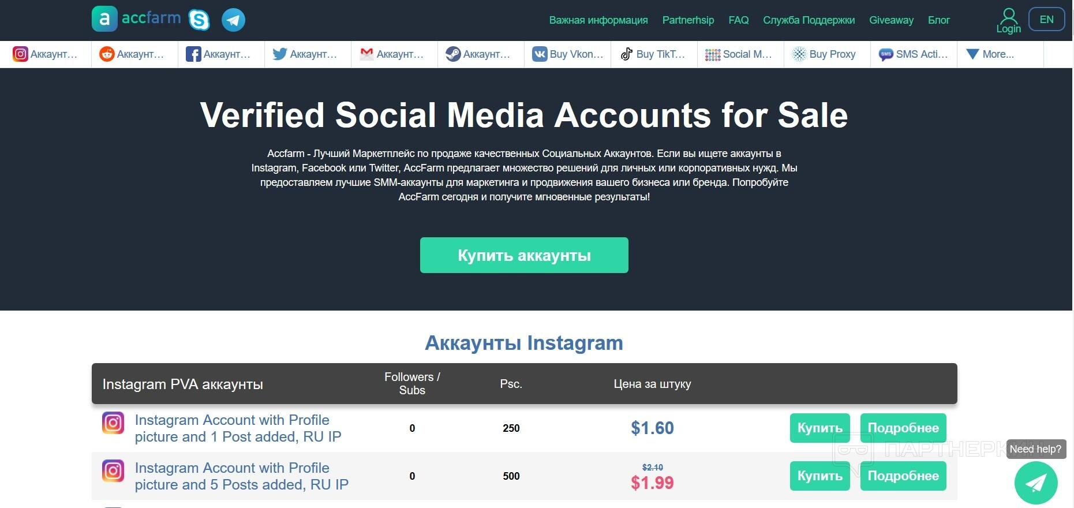1074x508 pixels.
Task: Switch language with EN selector
Action: coord(1046,20)
